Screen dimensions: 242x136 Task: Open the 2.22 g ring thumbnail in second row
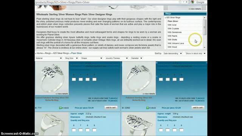click(x=52, y=124)
